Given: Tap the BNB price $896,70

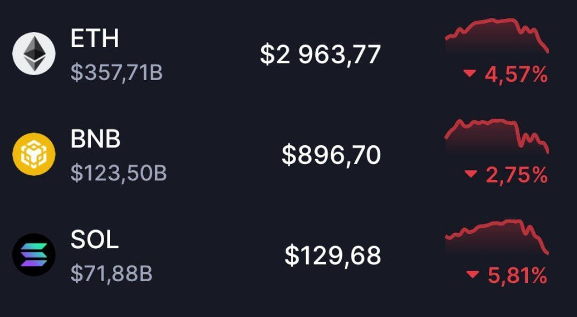Looking at the screenshot, I should click(331, 155).
